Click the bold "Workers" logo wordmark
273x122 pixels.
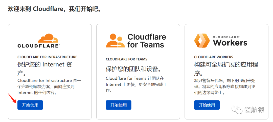230,43
